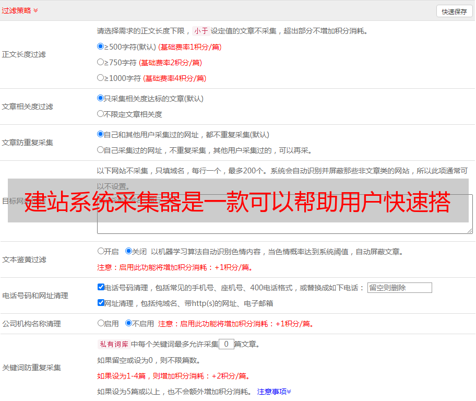Viewport: 476px width, 401px height.
Task: Click the keyword article count input box
Action: [x=226, y=344]
